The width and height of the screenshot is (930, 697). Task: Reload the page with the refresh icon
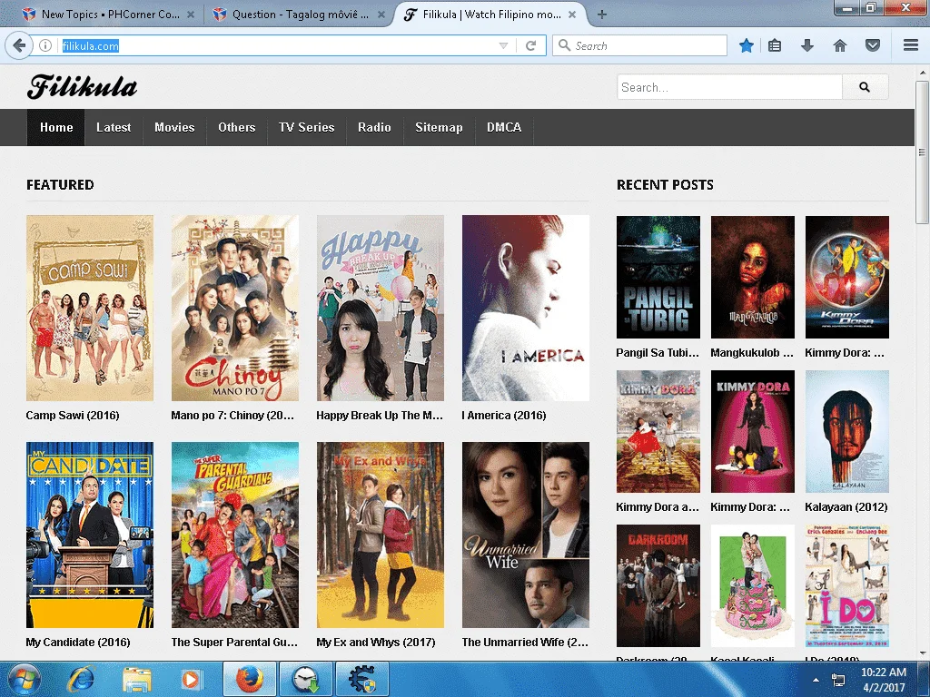[x=530, y=45]
